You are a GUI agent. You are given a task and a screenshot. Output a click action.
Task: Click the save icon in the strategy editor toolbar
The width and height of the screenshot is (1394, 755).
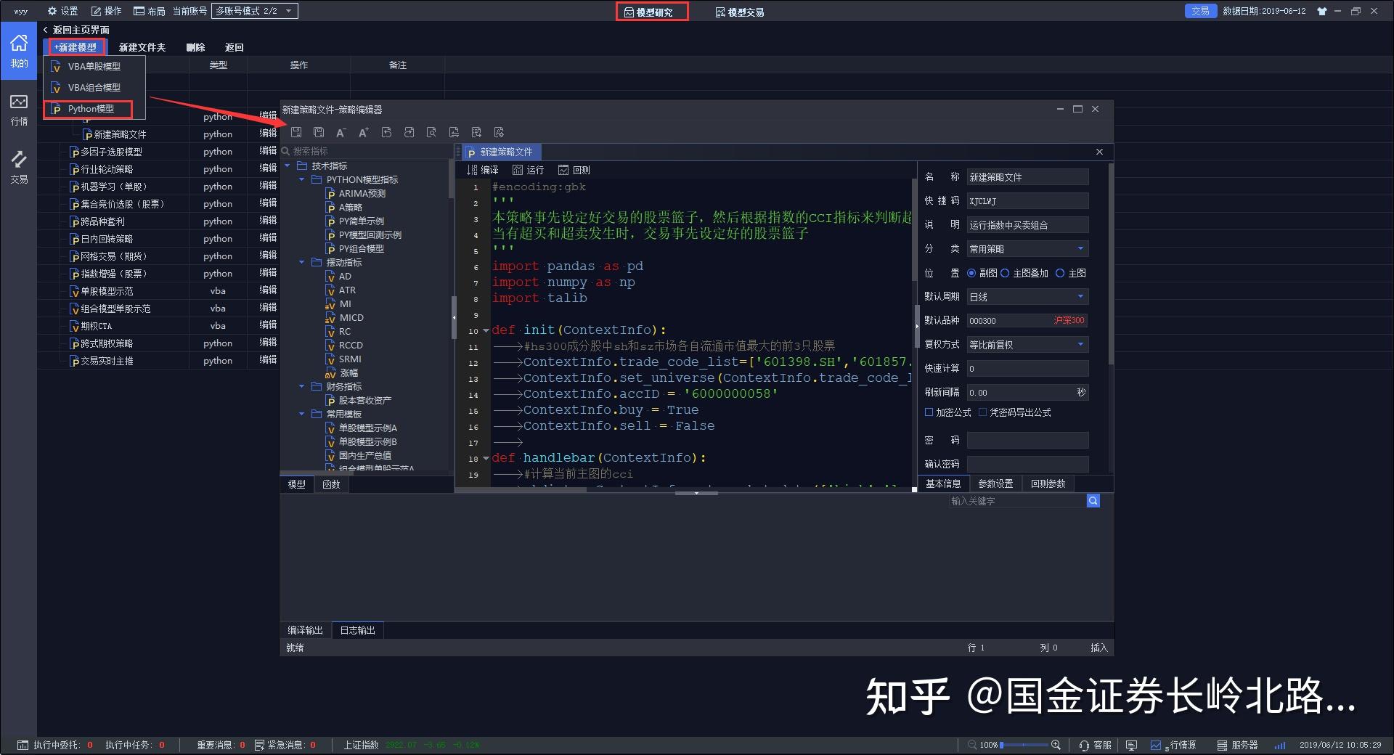pos(297,132)
